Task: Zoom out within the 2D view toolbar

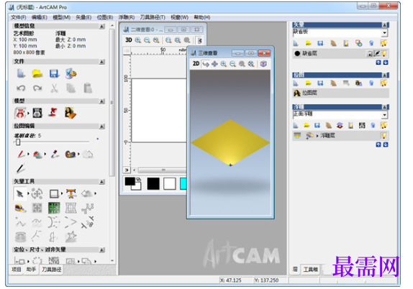Action: pyautogui.click(x=147, y=40)
